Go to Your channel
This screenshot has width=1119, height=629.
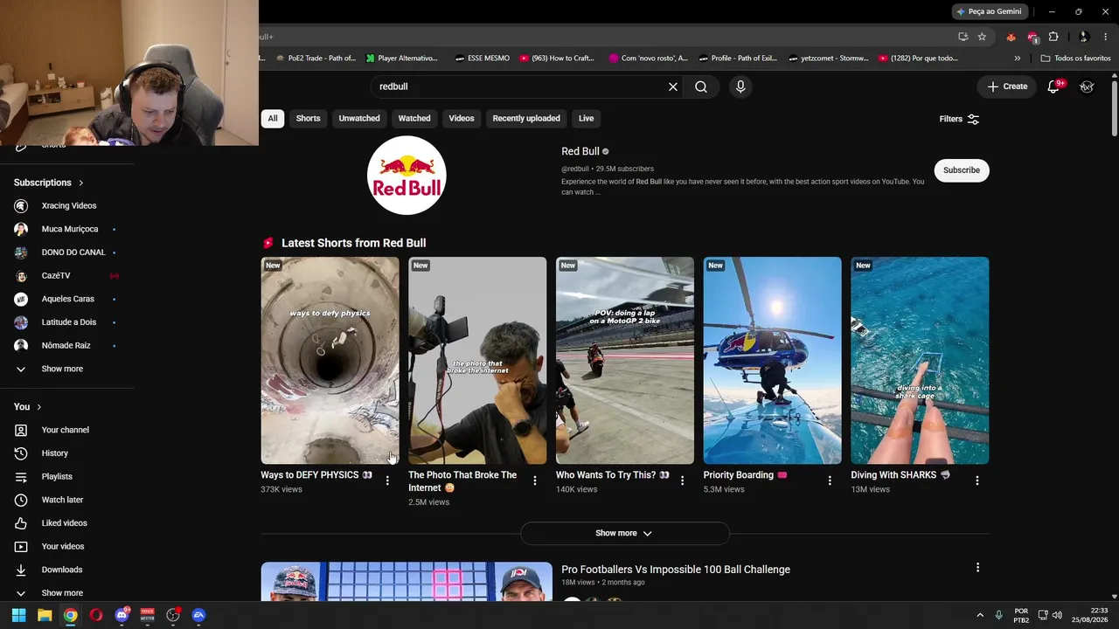67,430
